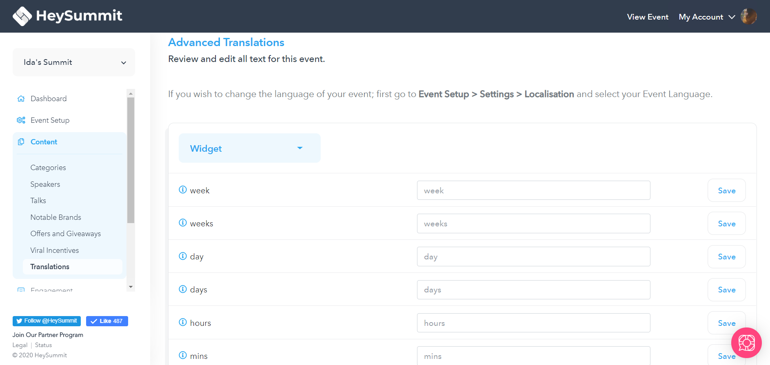The width and height of the screenshot is (770, 365).
Task: Save the day translation
Action: click(726, 257)
